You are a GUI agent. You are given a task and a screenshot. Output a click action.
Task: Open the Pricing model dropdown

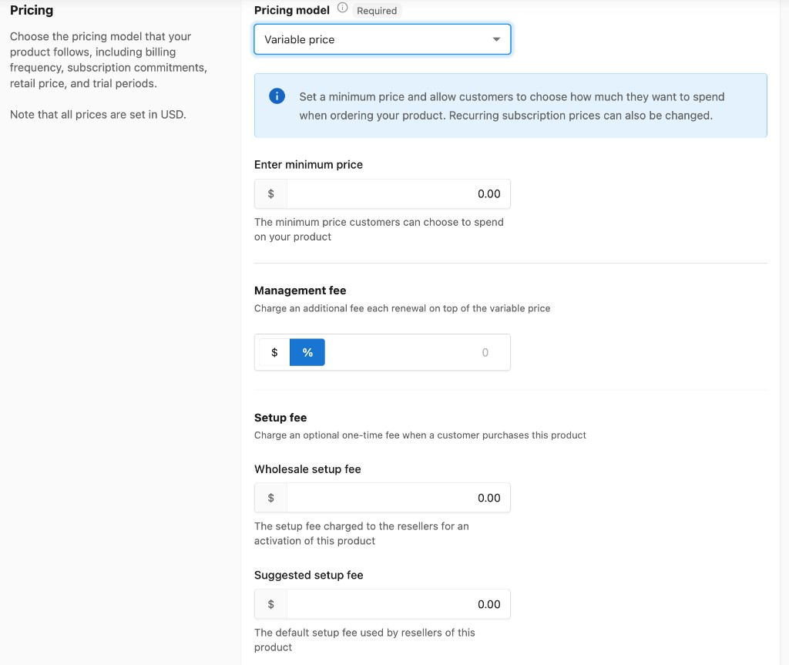tap(382, 39)
